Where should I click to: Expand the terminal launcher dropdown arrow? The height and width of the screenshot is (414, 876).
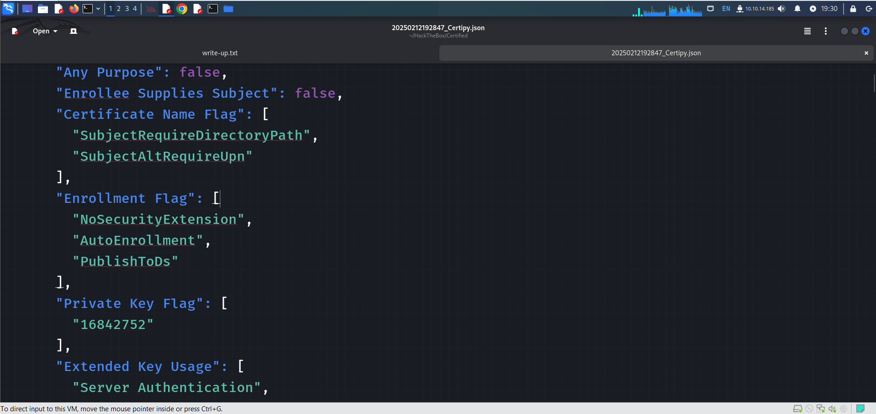tap(98, 9)
